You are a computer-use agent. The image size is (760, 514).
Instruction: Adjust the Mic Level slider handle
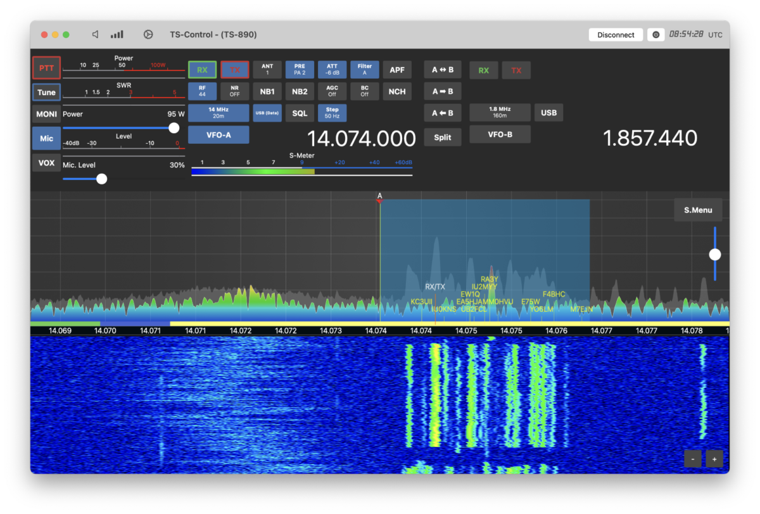pos(101,179)
